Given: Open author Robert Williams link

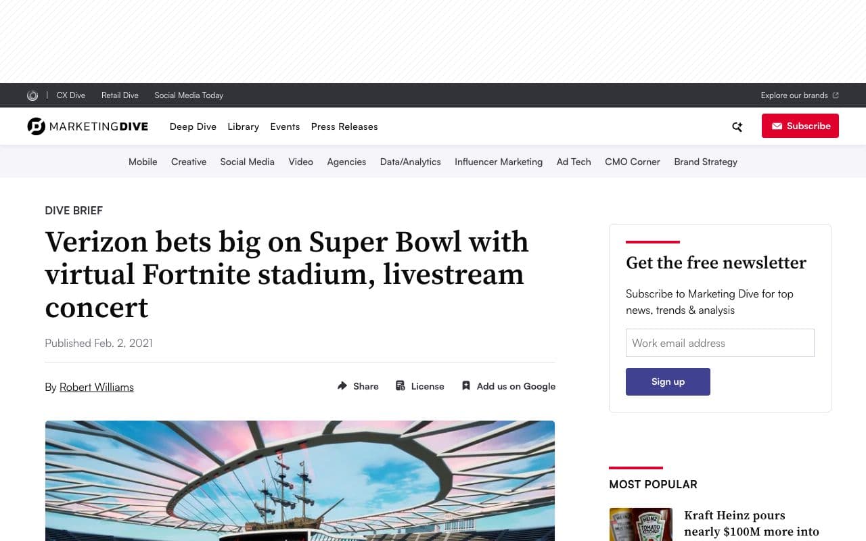Looking at the screenshot, I should click(97, 387).
